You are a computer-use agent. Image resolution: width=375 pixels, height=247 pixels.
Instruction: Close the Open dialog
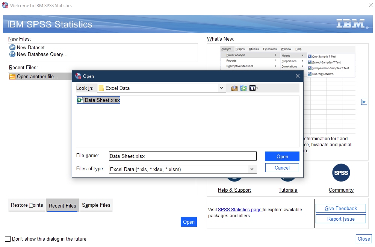coord(298,76)
